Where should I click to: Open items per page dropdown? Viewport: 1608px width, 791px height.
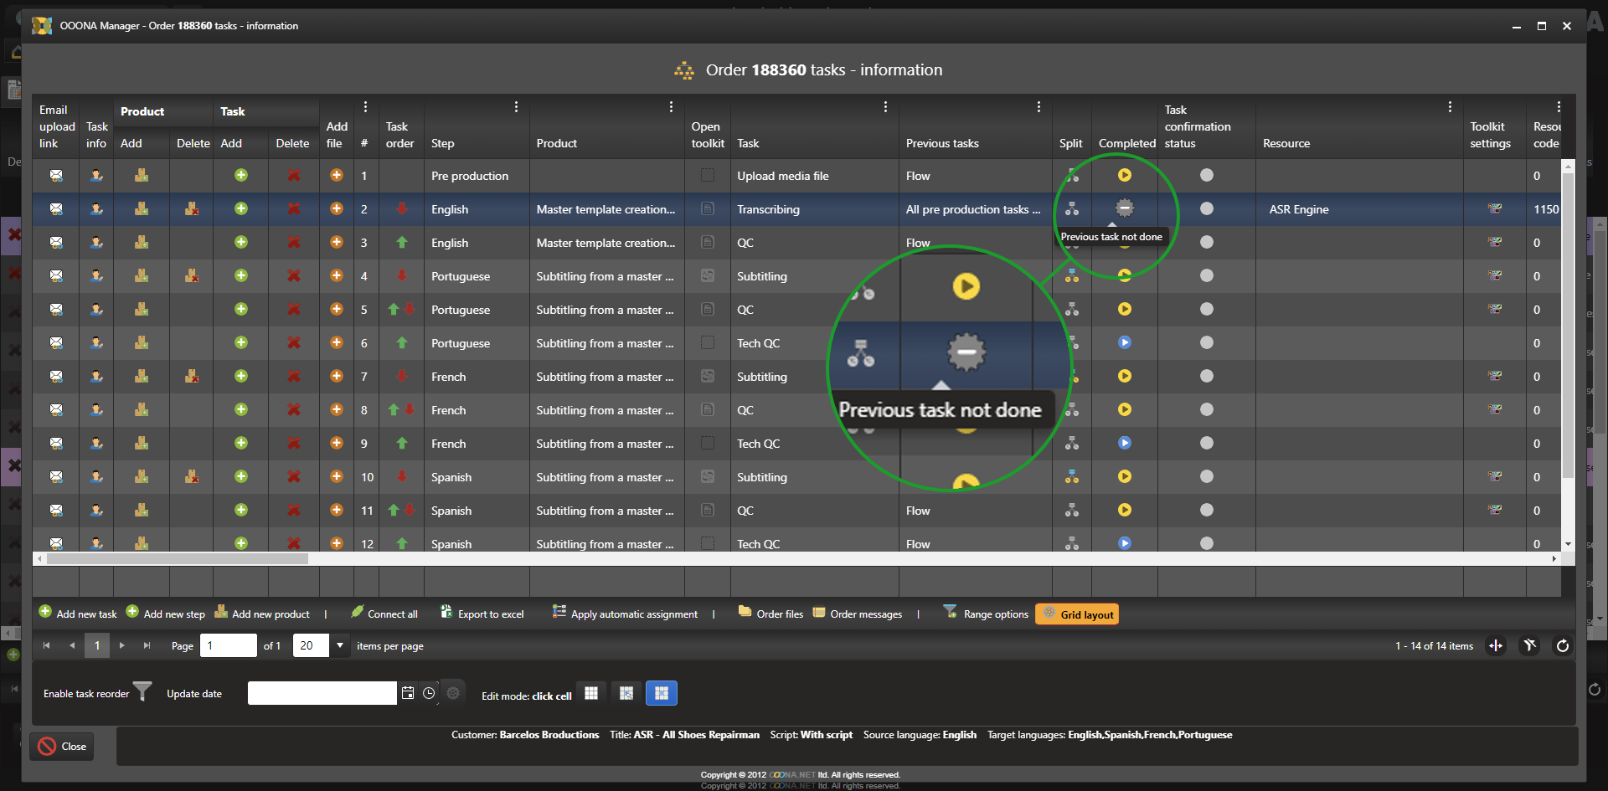click(x=339, y=645)
